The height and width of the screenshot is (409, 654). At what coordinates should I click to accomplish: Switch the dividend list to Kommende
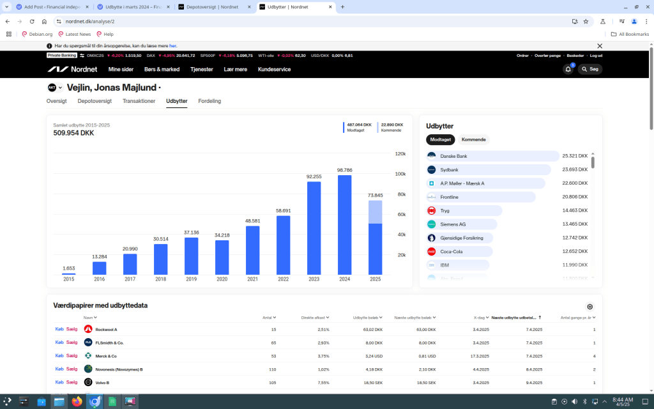click(x=473, y=139)
